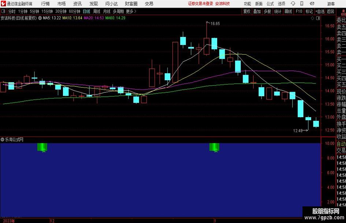This screenshot has height=223, width=346.
Task: Toggle the left side panel icon
Action: [3, 11]
